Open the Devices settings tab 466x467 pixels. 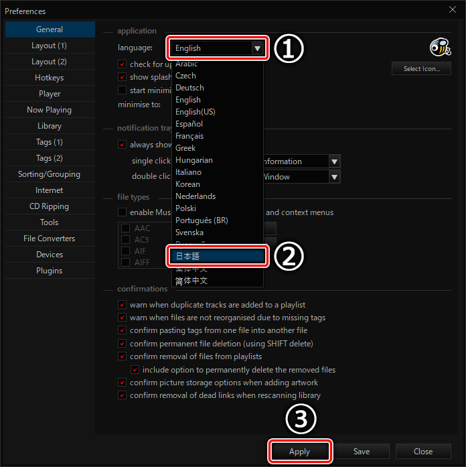point(50,255)
